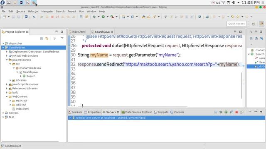Open the File menu
Viewport: 266px width, 149px height.
coord(3,11)
